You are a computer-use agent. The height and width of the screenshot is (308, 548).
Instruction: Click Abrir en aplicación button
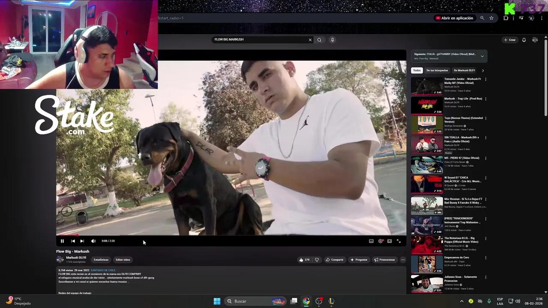tap(454, 18)
